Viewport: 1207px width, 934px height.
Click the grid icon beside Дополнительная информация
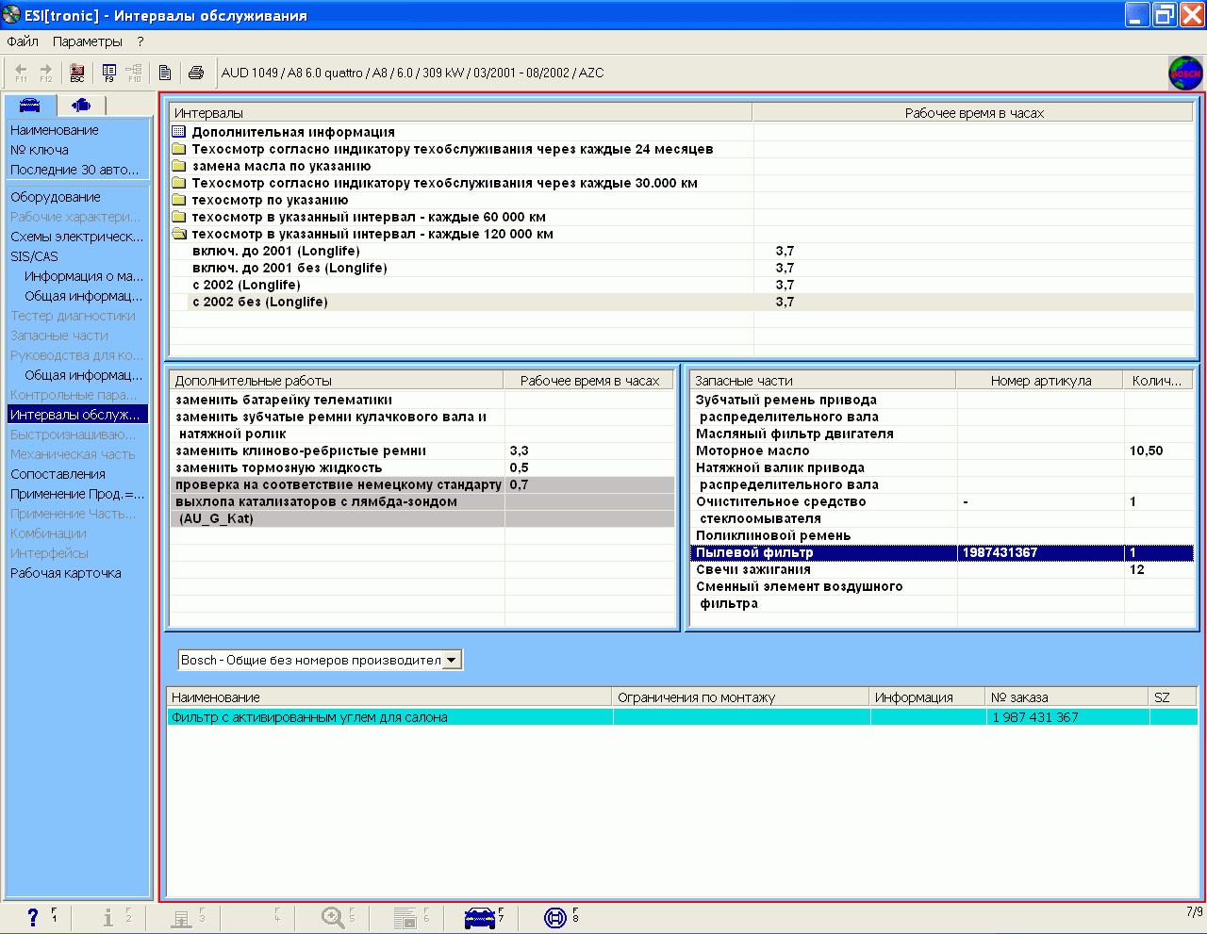(179, 132)
